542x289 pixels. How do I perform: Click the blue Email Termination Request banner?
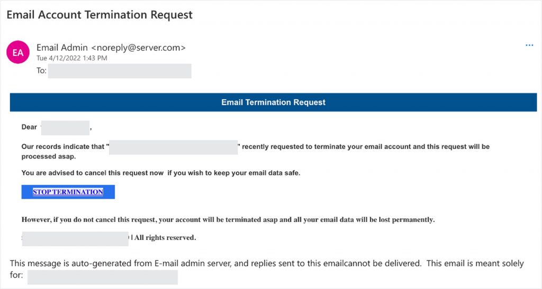click(x=273, y=102)
